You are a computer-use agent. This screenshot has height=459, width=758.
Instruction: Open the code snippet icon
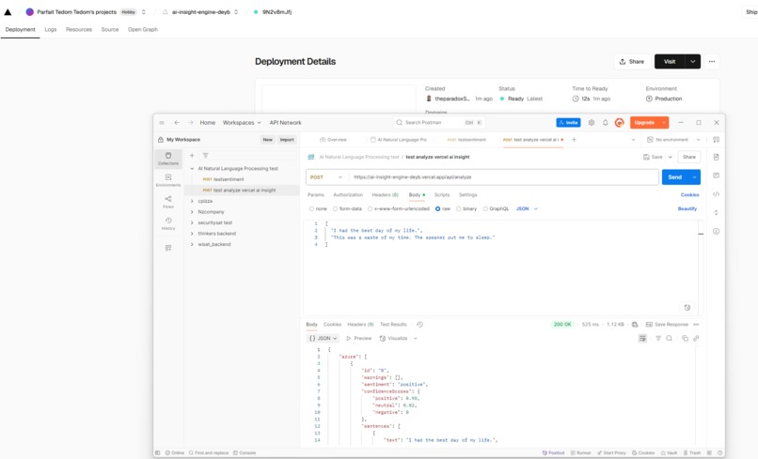click(x=716, y=194)
